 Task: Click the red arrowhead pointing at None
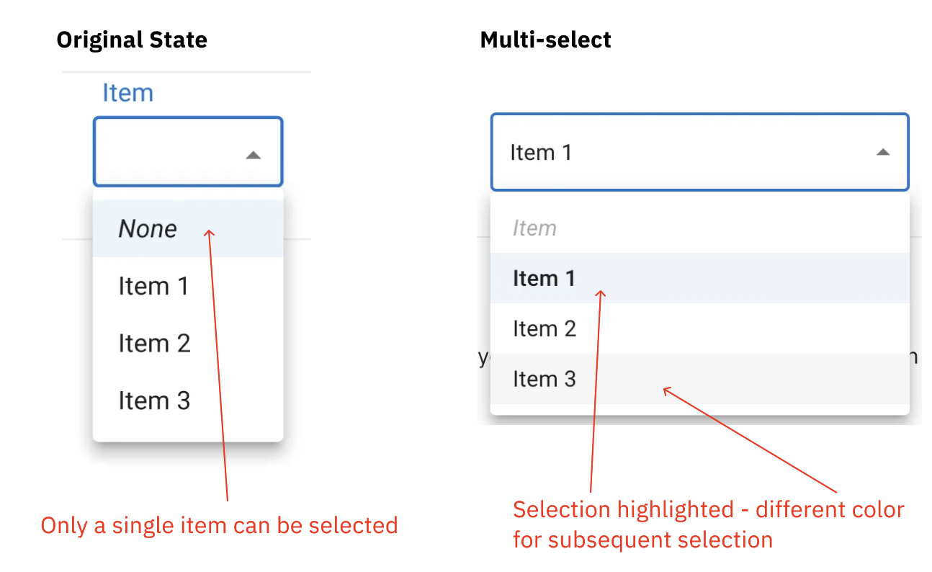pos(210,233)
